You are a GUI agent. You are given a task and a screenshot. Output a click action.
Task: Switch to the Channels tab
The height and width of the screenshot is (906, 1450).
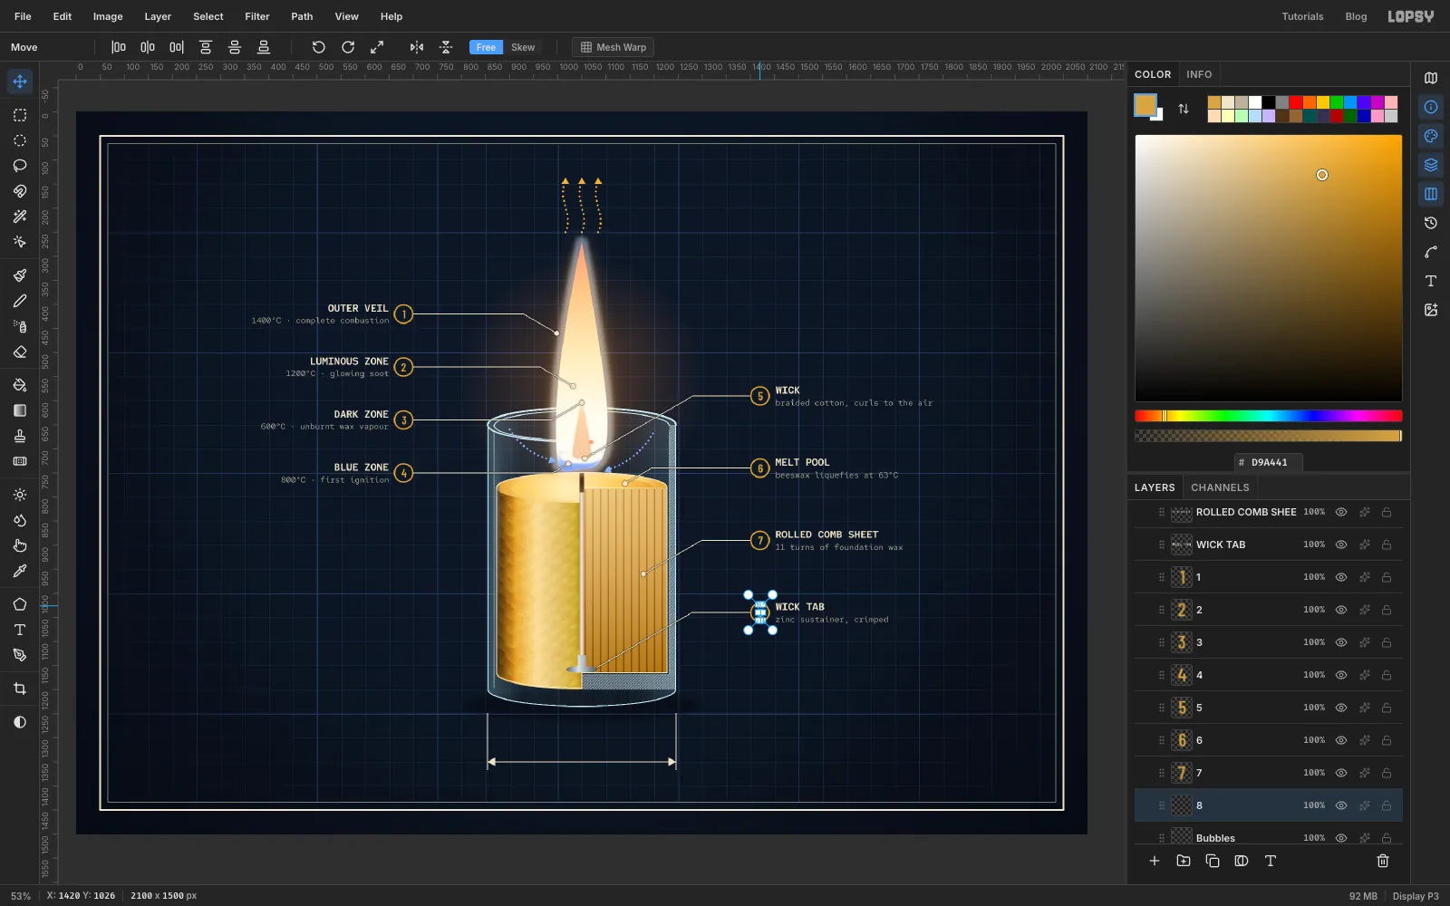pos(1220,487)
